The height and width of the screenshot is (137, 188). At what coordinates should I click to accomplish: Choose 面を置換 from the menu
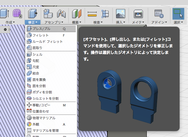coord(51,80)
